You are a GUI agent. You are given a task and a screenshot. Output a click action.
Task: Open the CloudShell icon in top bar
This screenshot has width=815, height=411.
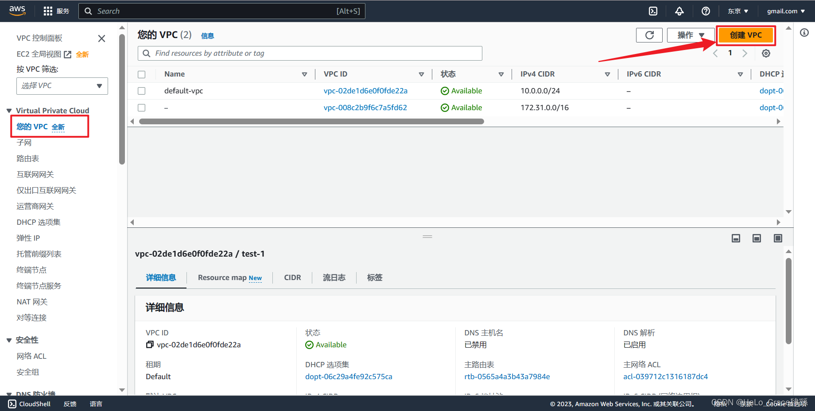click(653, 11)
